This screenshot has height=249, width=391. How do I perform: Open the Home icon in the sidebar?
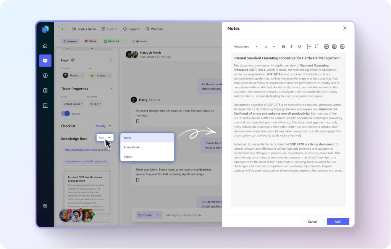pos(45,46)
